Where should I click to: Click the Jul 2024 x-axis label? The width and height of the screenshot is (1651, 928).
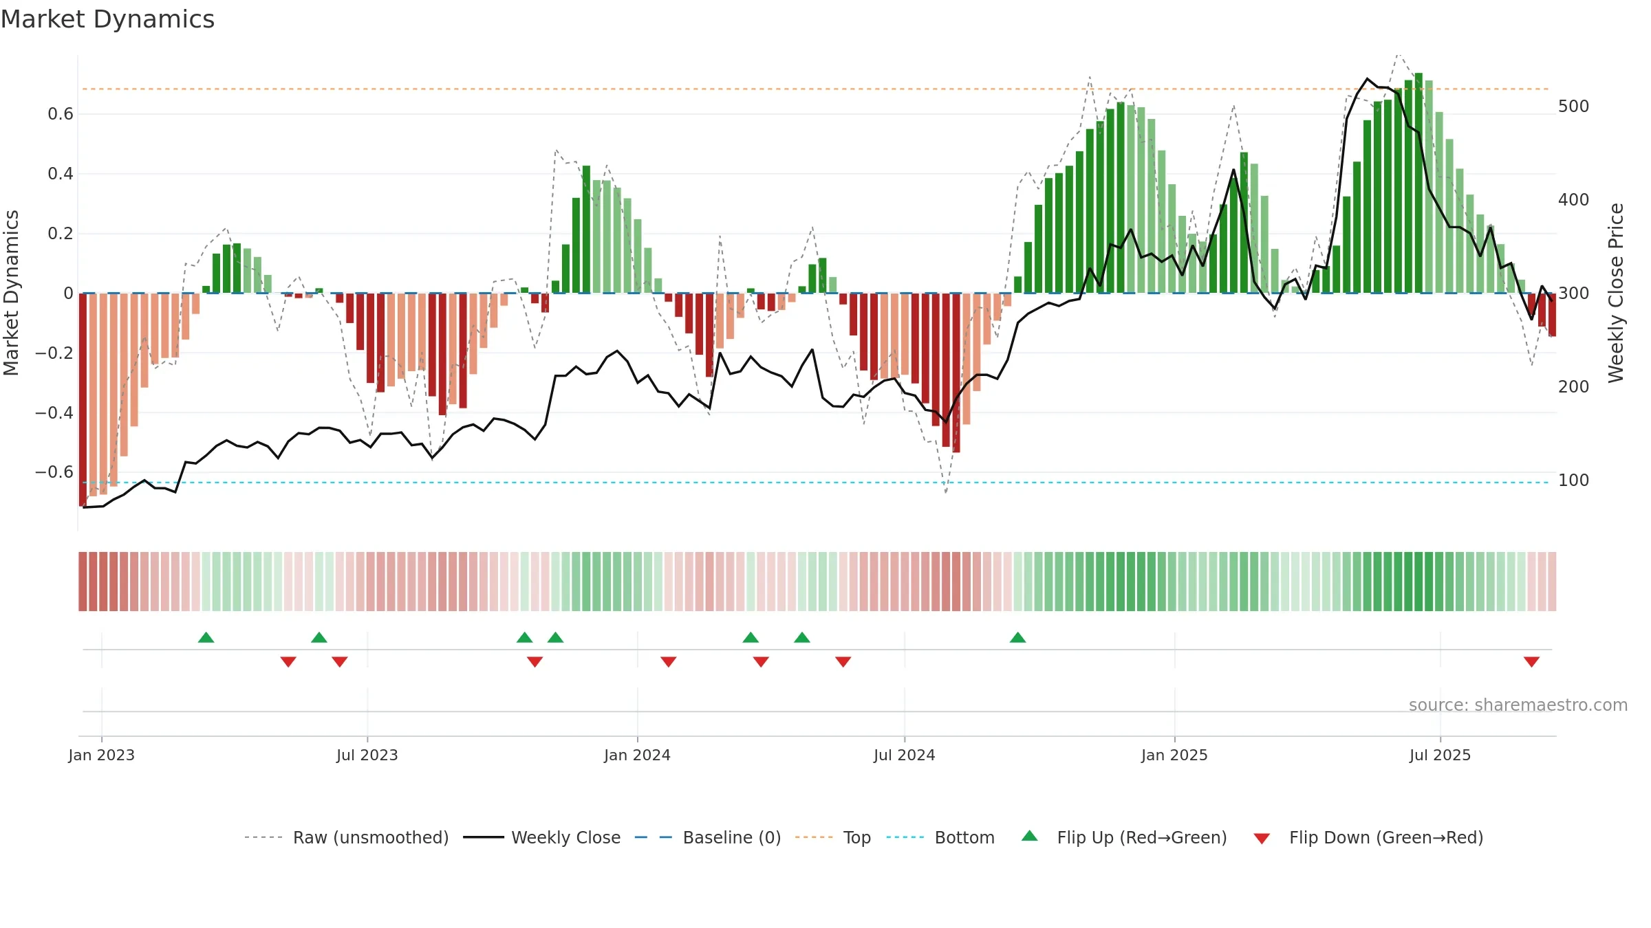(905, 755)
